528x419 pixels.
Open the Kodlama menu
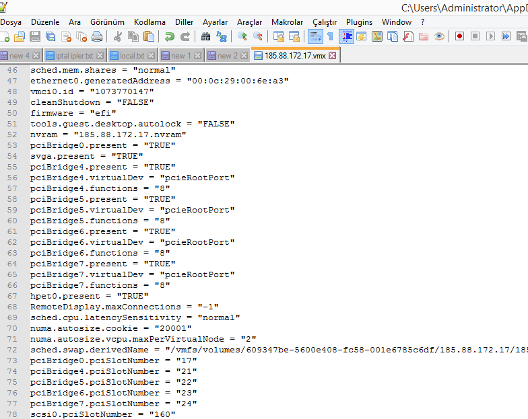coord(150,22)
